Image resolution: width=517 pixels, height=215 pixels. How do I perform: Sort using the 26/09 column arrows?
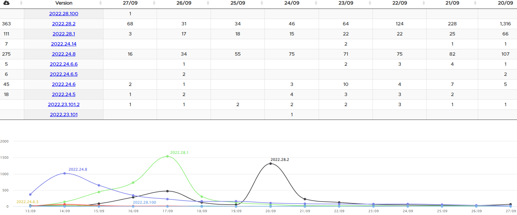(208, 3)
